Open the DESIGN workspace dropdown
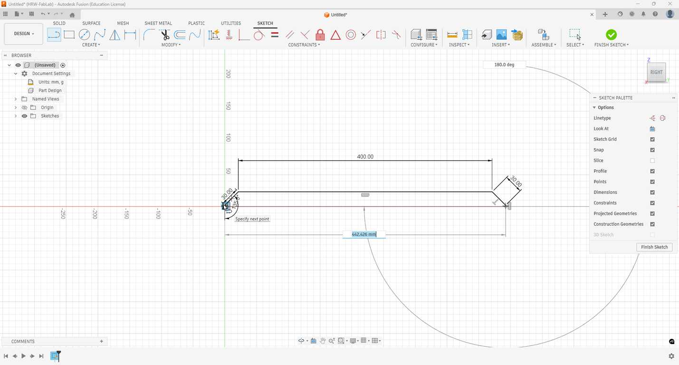 click(x=24, y=34)
